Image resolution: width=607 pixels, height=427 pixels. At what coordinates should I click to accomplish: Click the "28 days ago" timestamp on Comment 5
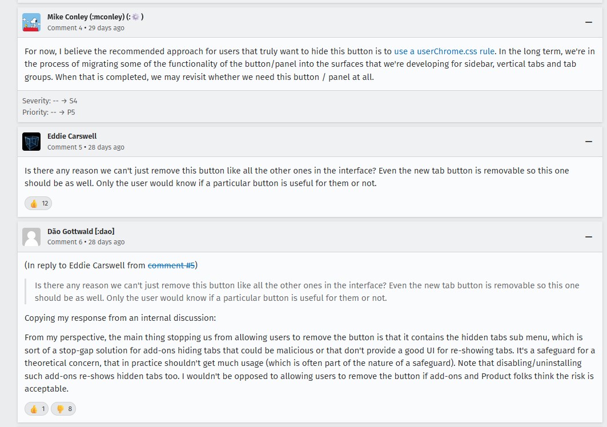pos(106,147)
